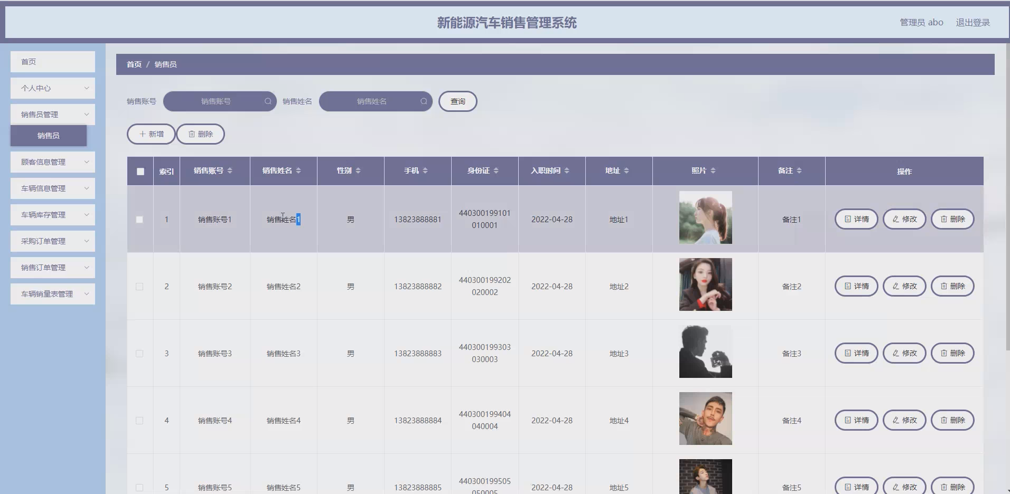The height and width of the screenshot is (494, 1010).
Task: Check the row 1 checkbox
Action: (x=139, y=220)
